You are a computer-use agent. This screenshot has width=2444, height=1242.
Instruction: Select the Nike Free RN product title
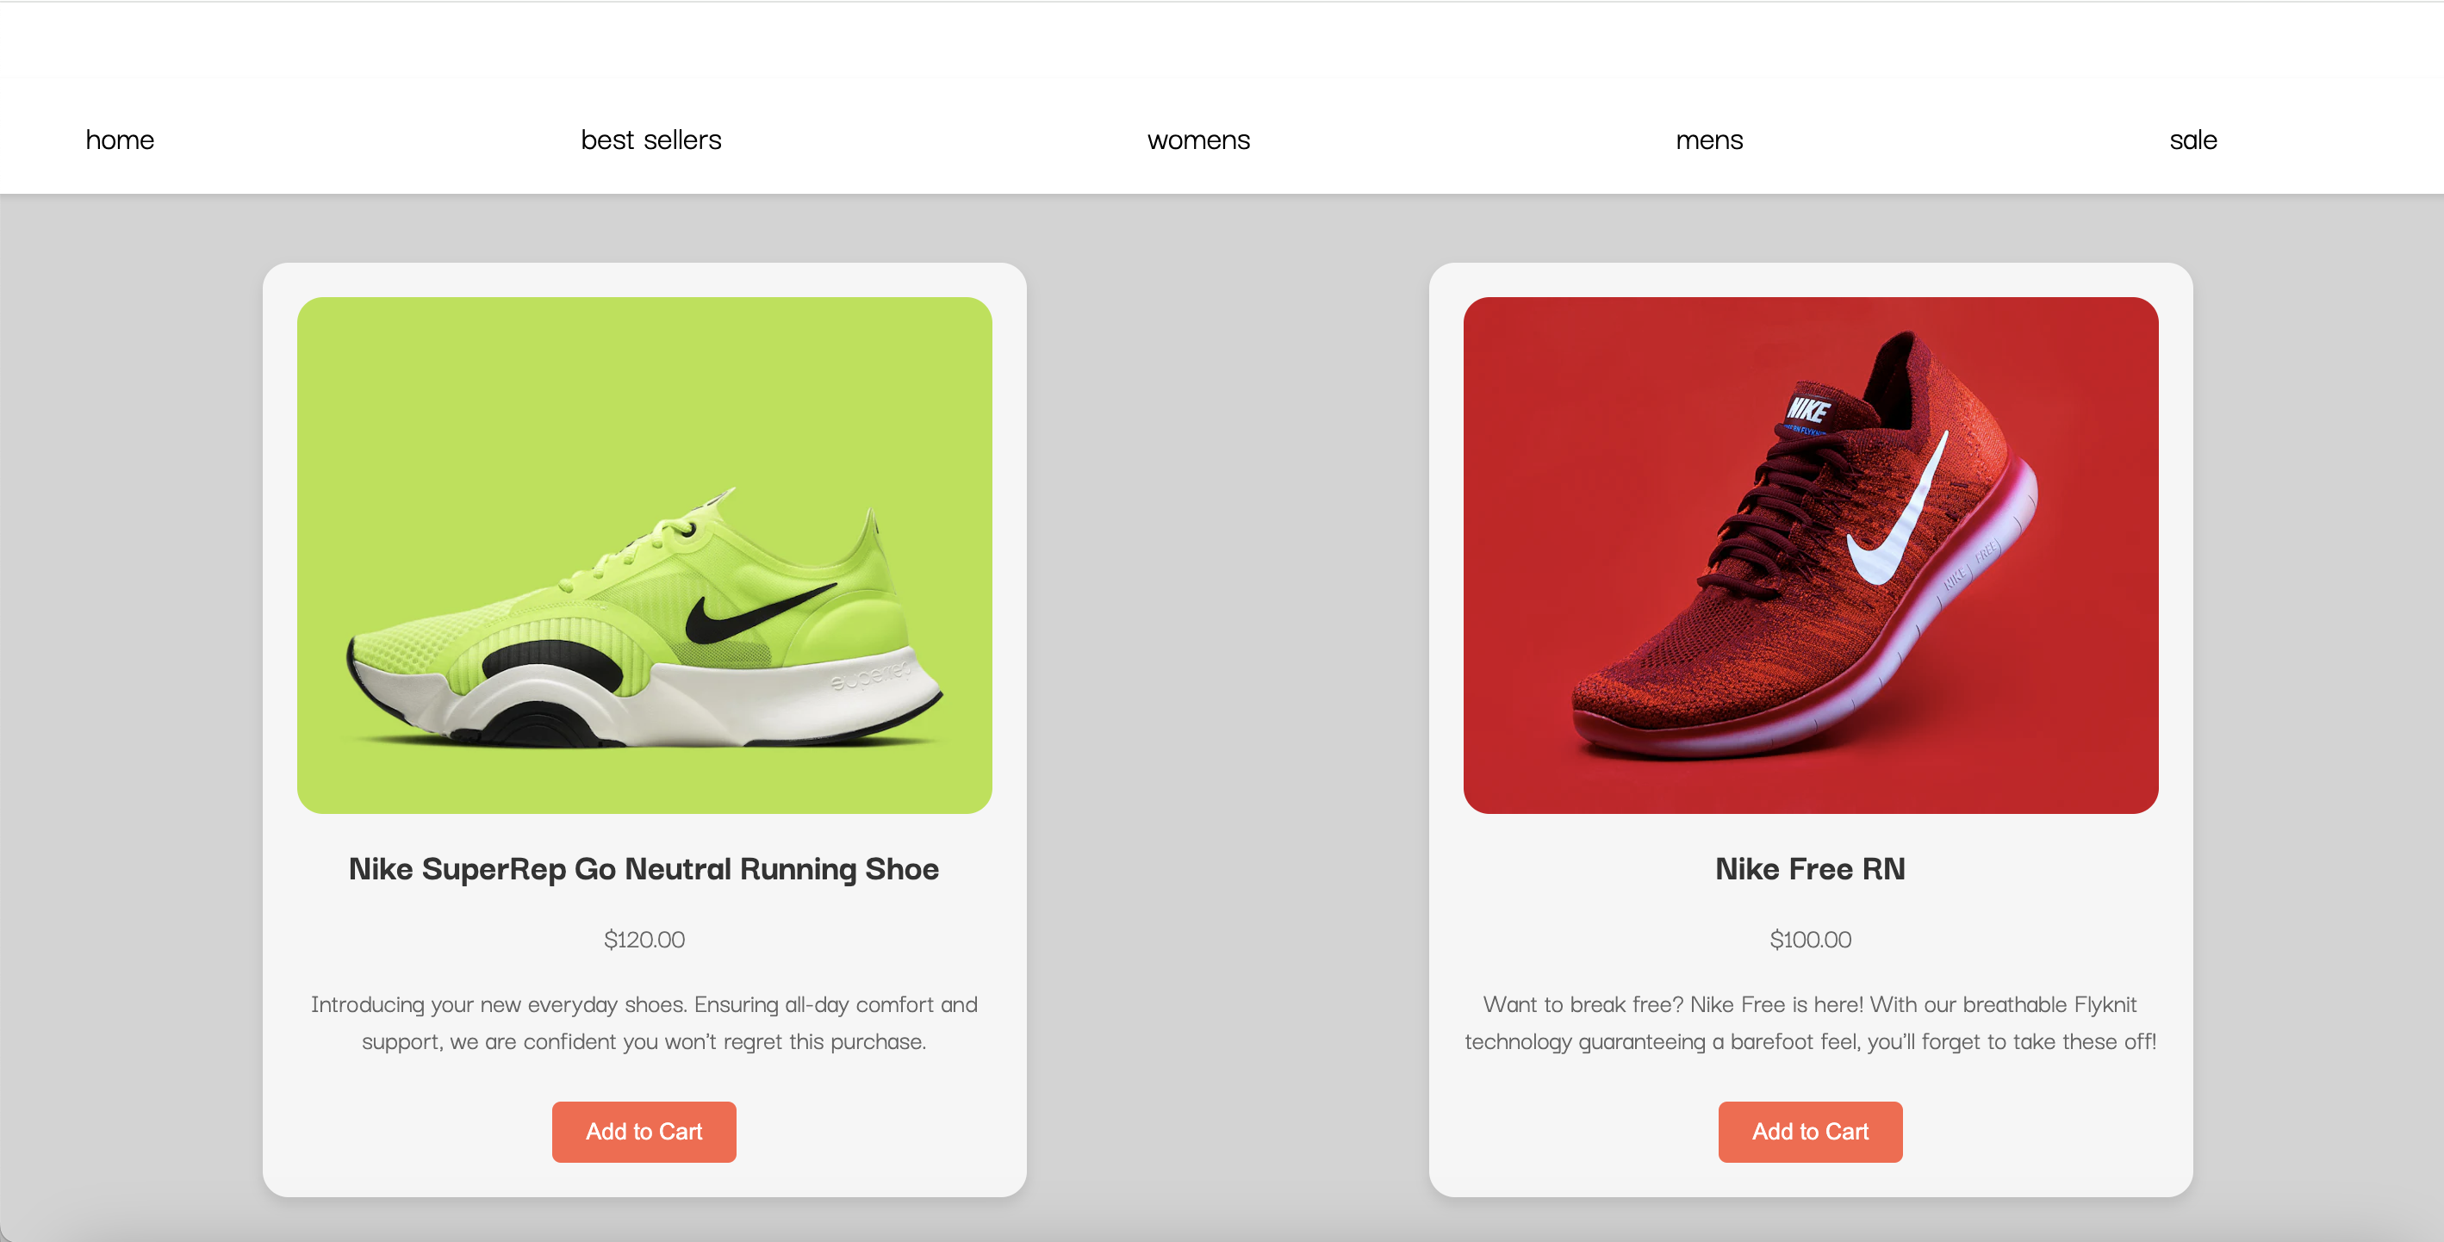pyautogui.click(x=1810, y=868)
